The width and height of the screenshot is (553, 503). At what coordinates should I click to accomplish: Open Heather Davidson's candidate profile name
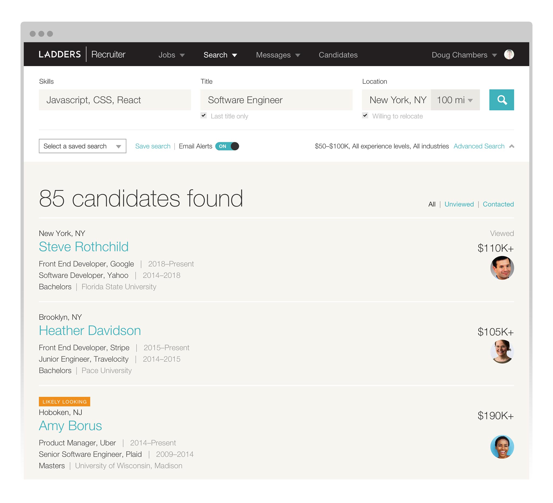pyautogui.click(x=90, y=330)
